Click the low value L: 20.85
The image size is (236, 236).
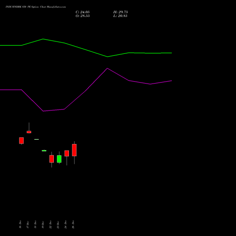point(120,16)
